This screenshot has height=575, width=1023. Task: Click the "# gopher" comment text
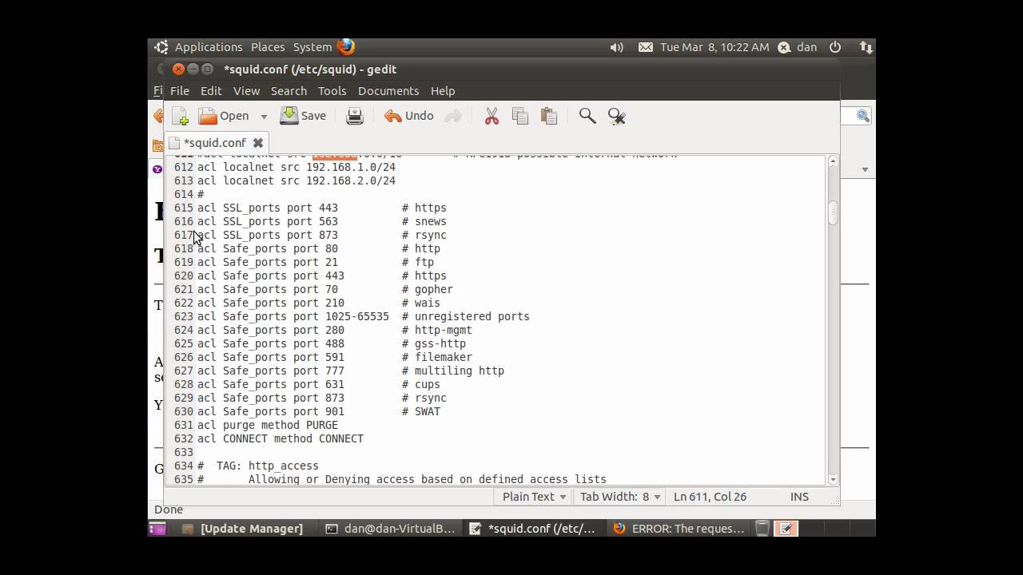coord(428,289)
